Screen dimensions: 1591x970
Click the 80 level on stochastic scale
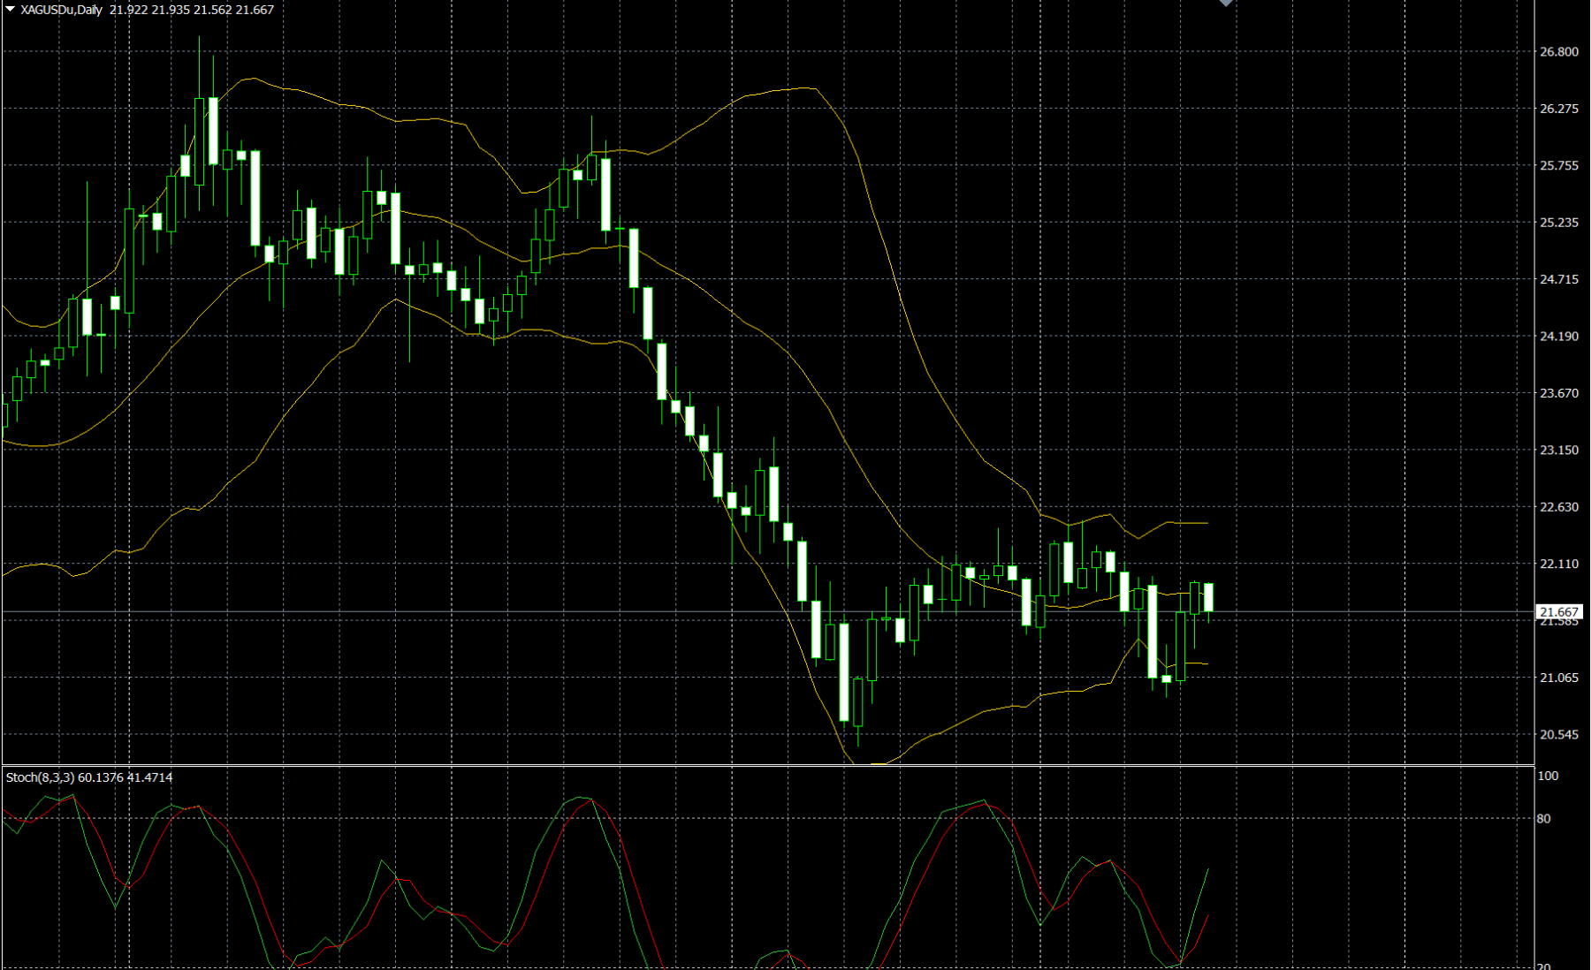pos(1544,819)
